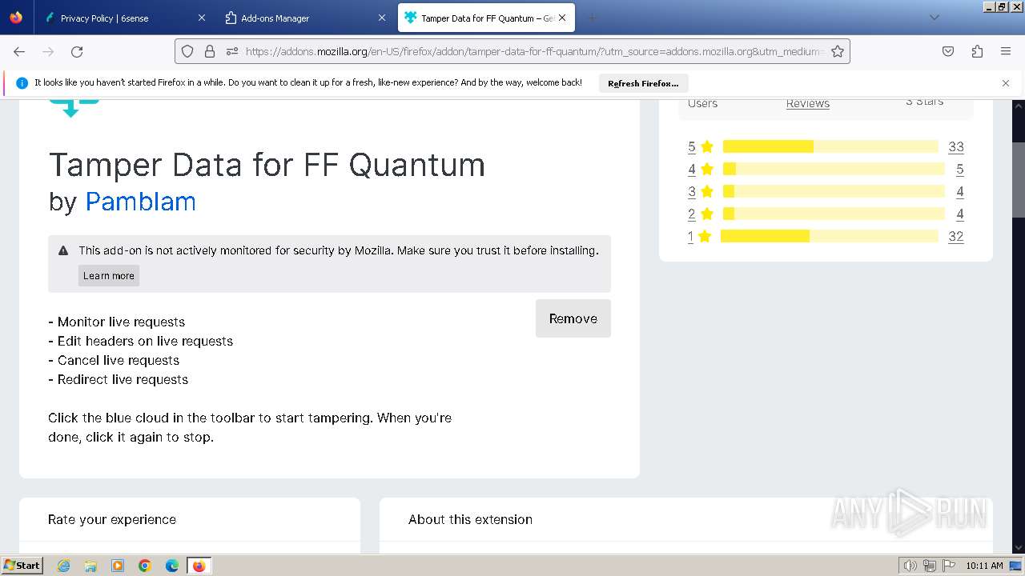Click the 'About this extension' heading
This screenshot has height=576, width=1025.
(x=470, y=519)
